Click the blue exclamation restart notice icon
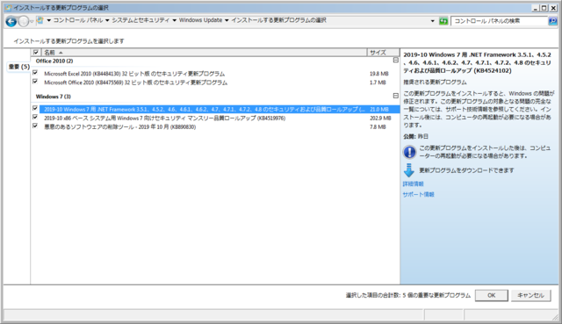 (x=409, y=152)
